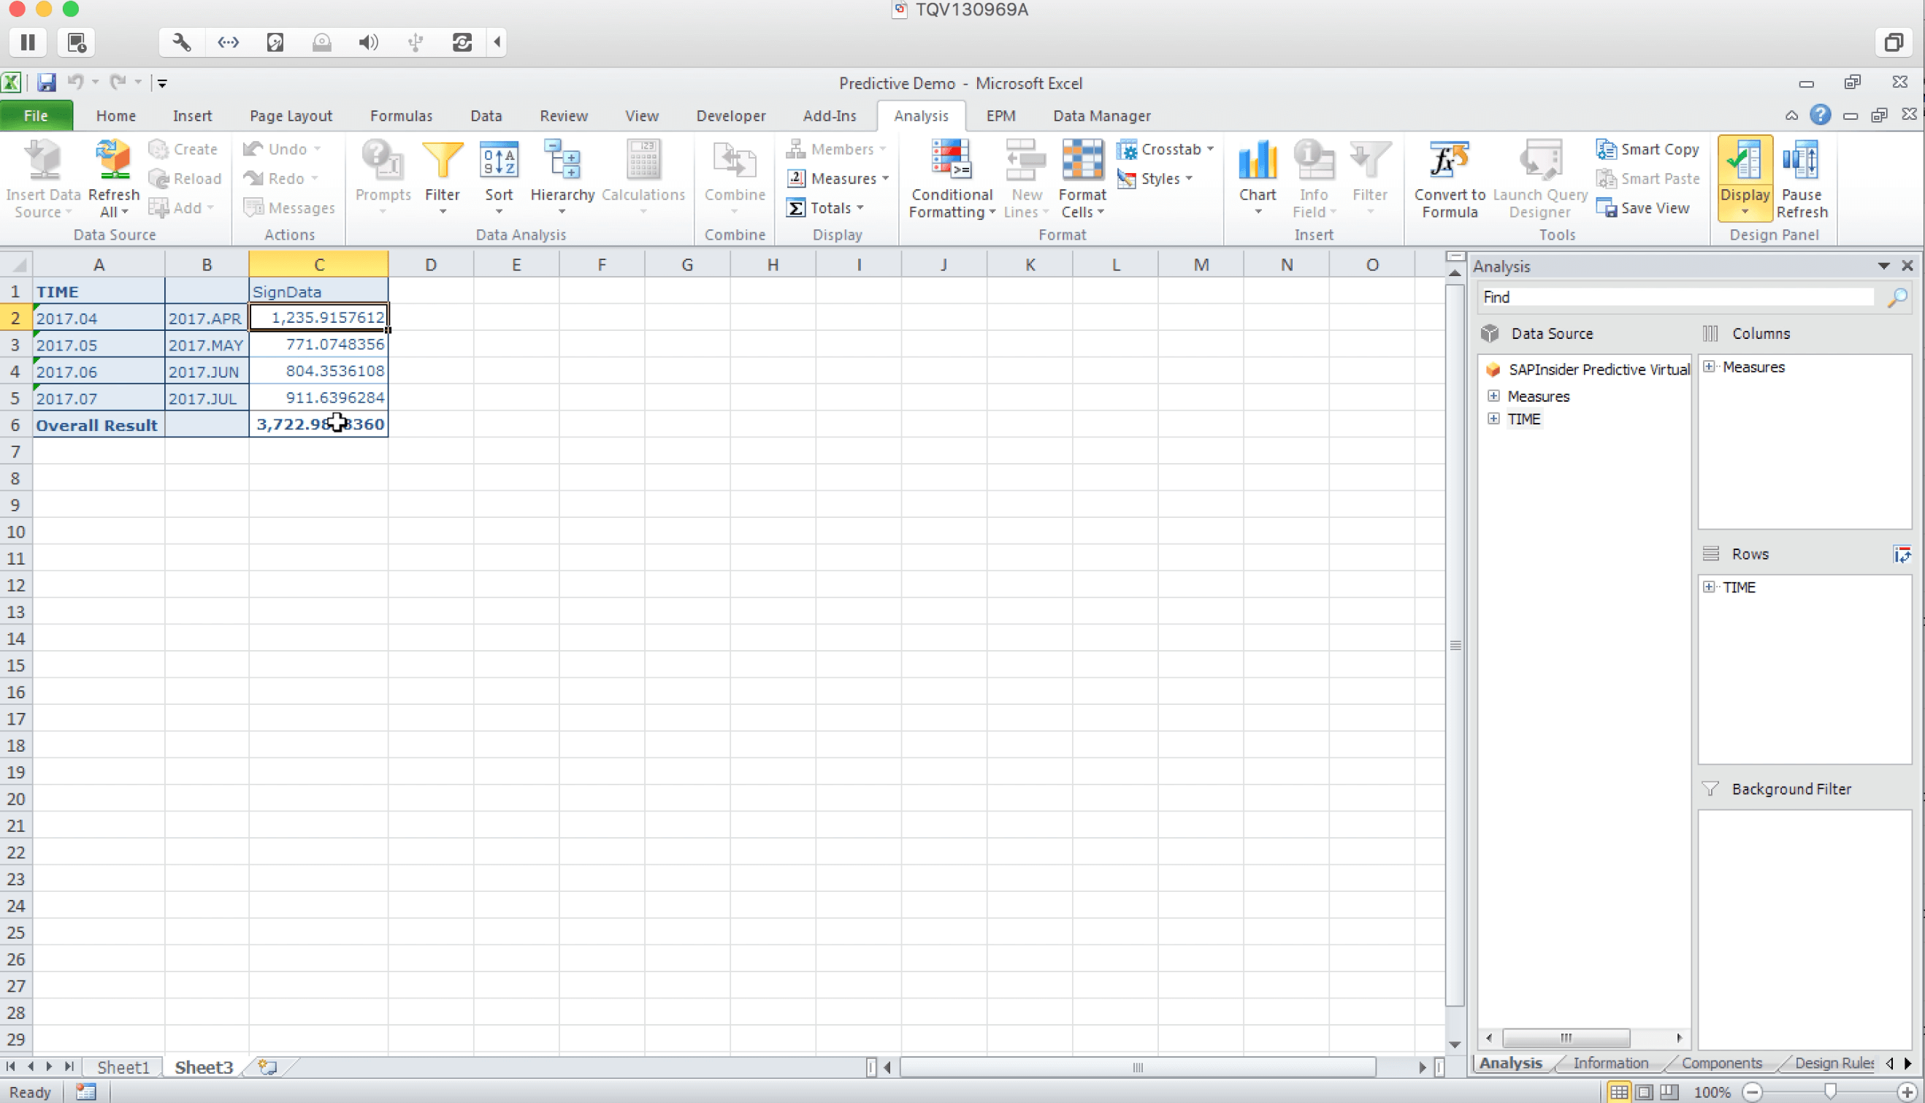Open the Components tab in Analysis panel
This screenshot has height=1103, width=1925.
point(1721,1063)
